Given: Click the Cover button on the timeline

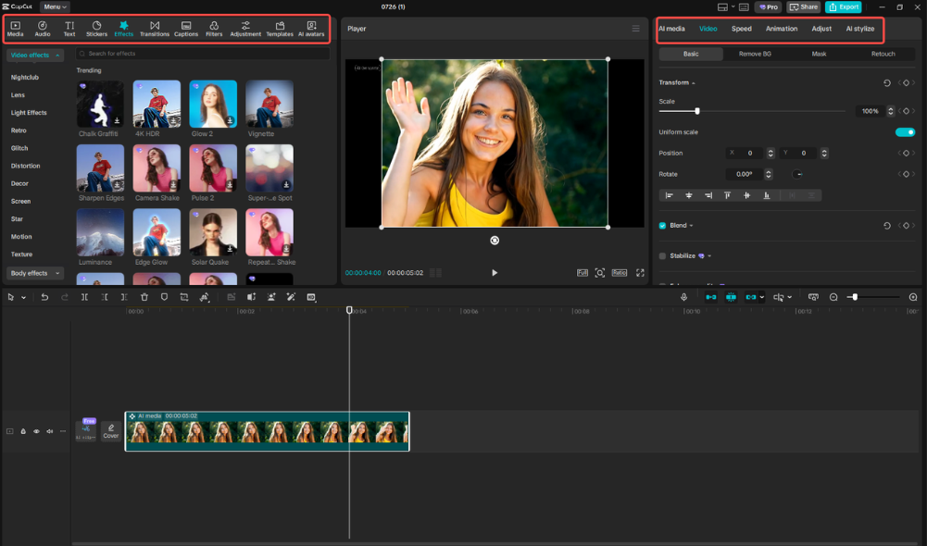Looking at the screenshot, I should coord(110,430).
